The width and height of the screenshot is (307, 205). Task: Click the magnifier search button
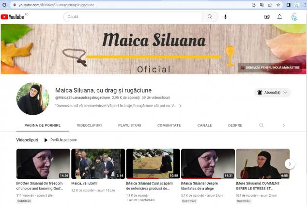pyautogui.click(x=210, y=17)
